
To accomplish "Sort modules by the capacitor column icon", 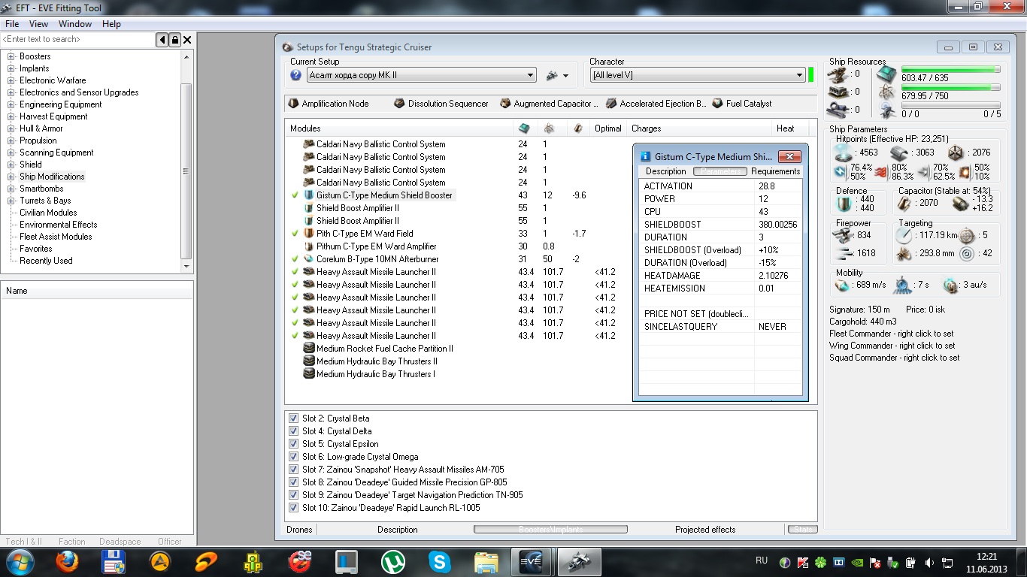I will coord(577,128).
